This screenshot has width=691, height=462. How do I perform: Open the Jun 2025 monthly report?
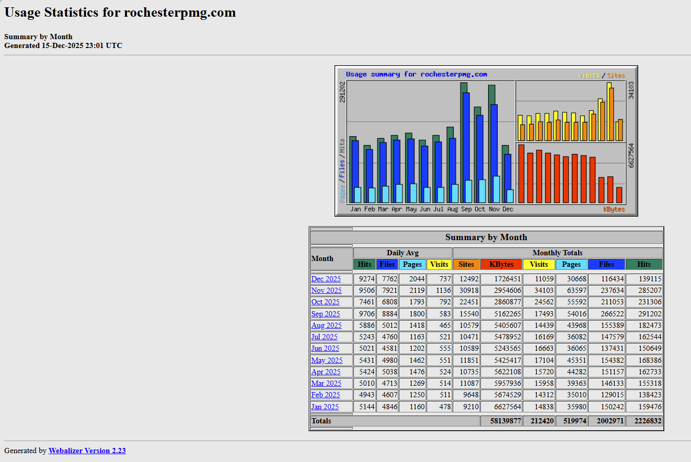(x=325, y=348)
